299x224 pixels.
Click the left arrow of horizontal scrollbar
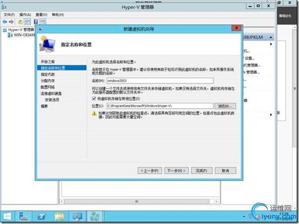[x=62, y=201]
